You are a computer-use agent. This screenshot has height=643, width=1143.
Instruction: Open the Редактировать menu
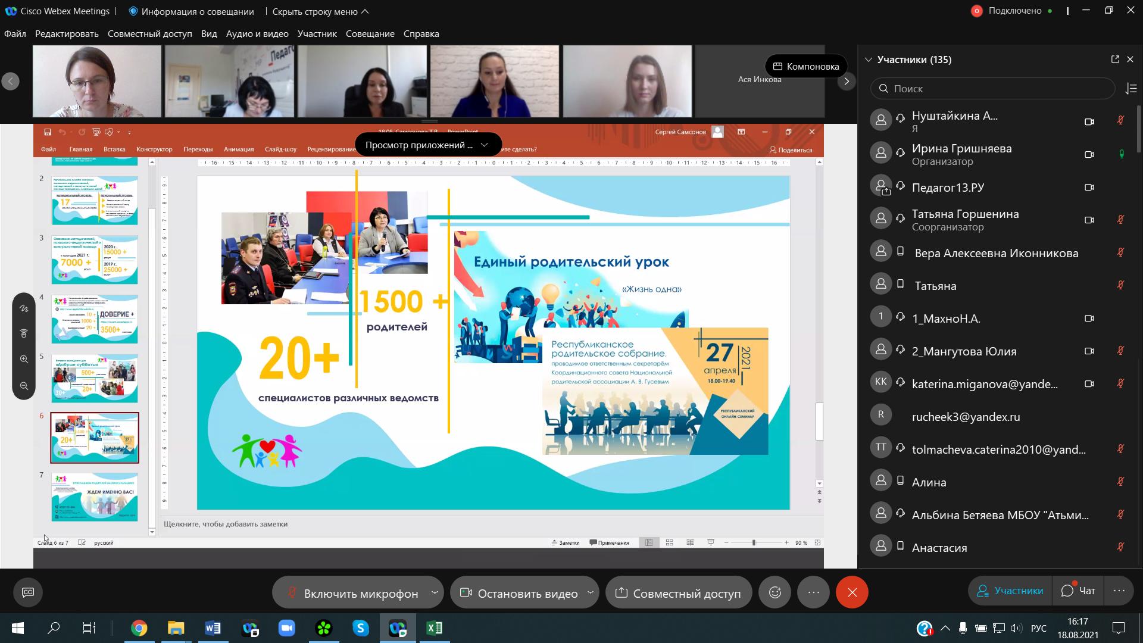(x=67, y=34)
